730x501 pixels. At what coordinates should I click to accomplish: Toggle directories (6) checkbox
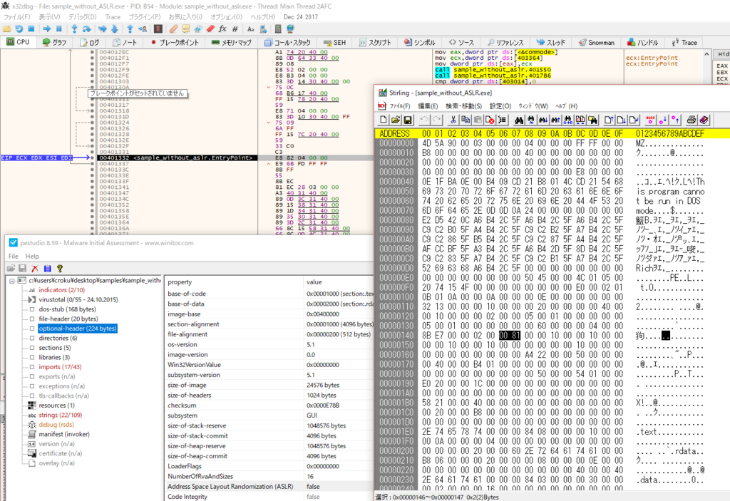[32, 338]
